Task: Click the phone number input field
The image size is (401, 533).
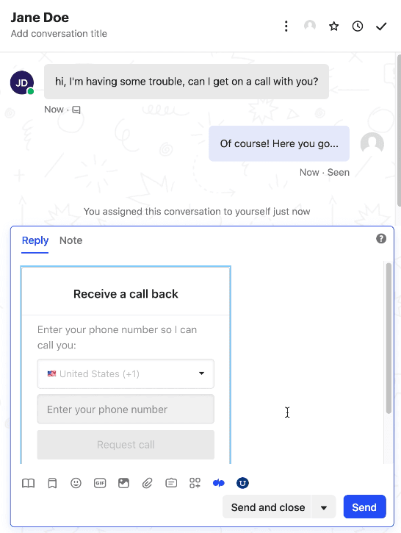Action: coord(126,409)
